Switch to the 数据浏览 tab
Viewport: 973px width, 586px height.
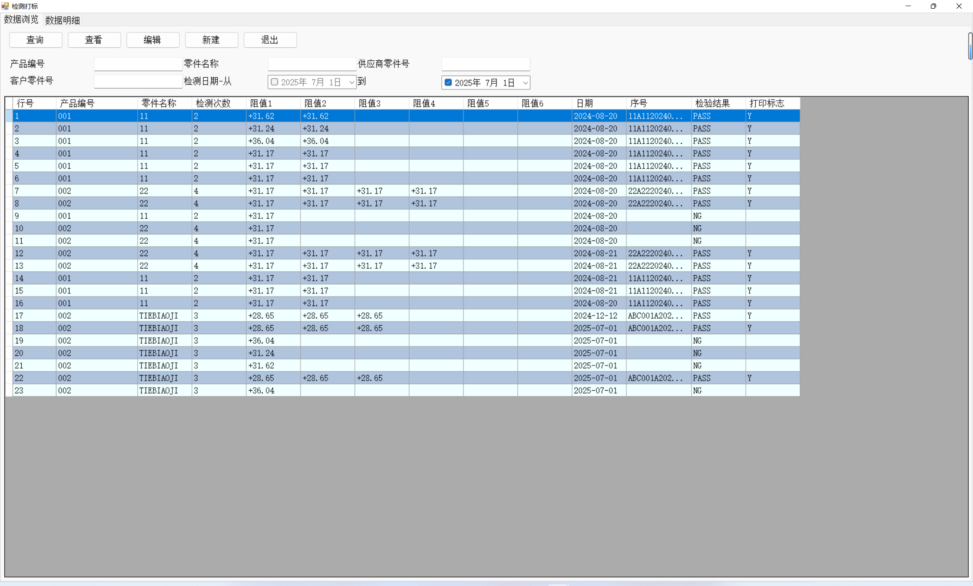click(x=21, y=20)
